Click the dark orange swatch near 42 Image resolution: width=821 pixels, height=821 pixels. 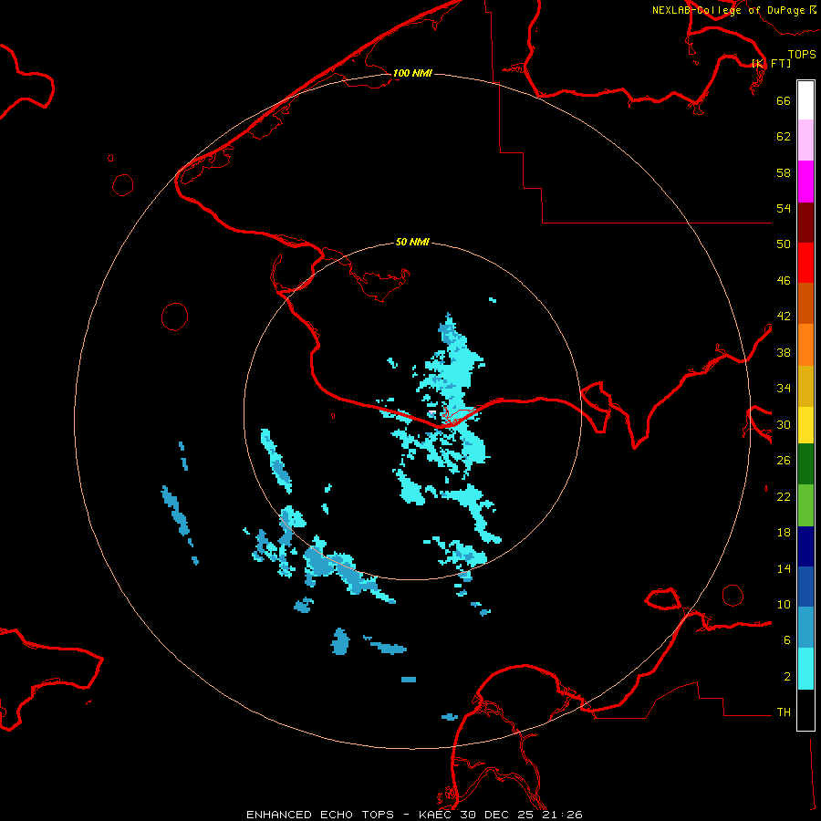(805, 303)
